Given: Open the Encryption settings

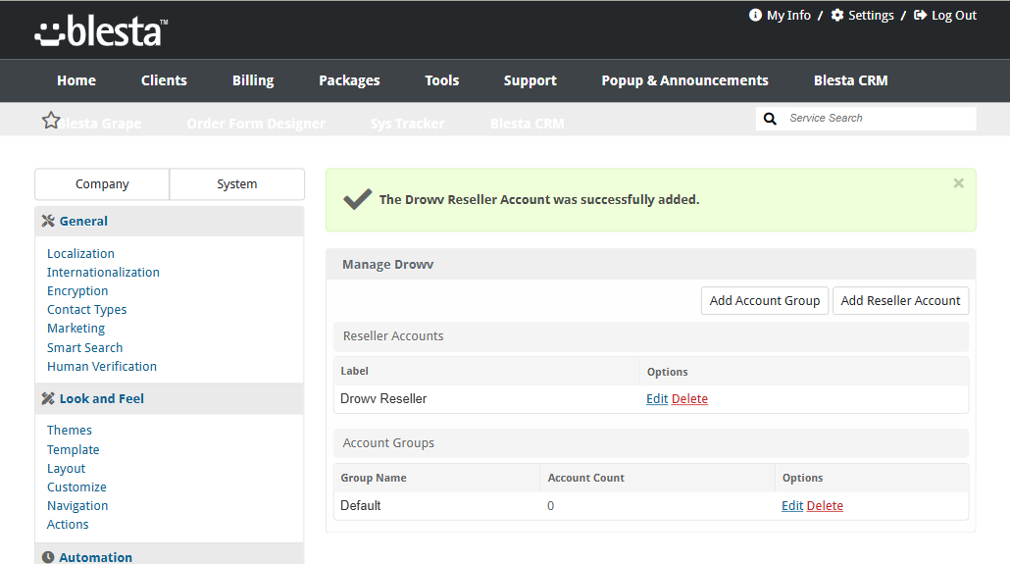Looking at the screenshot, I should [x=77, y=290].
